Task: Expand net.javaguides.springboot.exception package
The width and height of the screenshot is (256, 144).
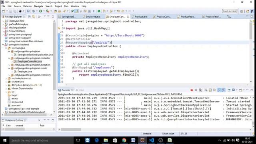Action: 9,65
